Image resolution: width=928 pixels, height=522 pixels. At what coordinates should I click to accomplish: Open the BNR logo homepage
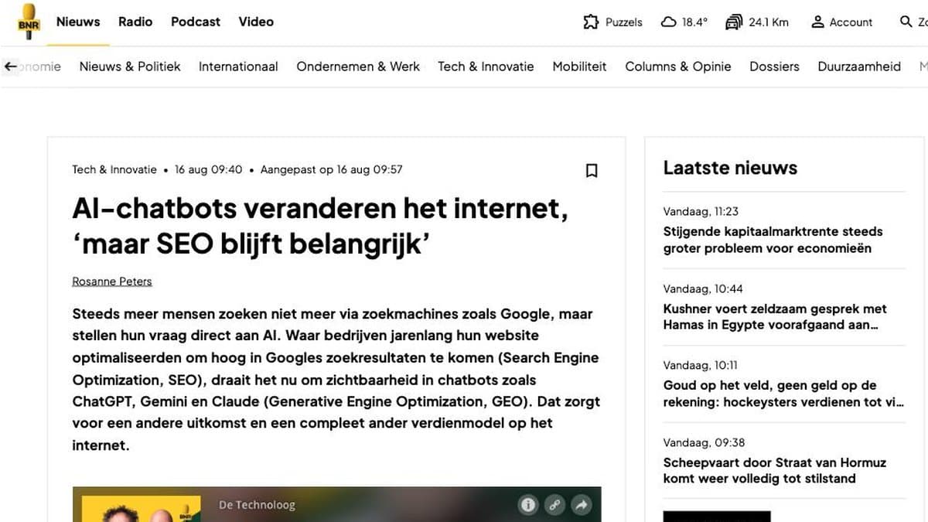[x=29, y=22]
